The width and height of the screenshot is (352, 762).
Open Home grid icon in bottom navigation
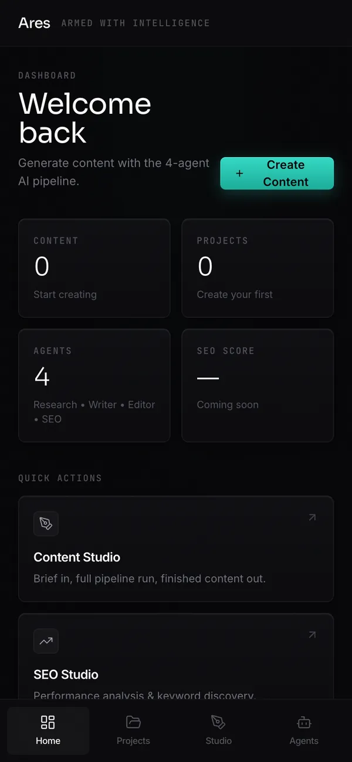tap(48, 722)
